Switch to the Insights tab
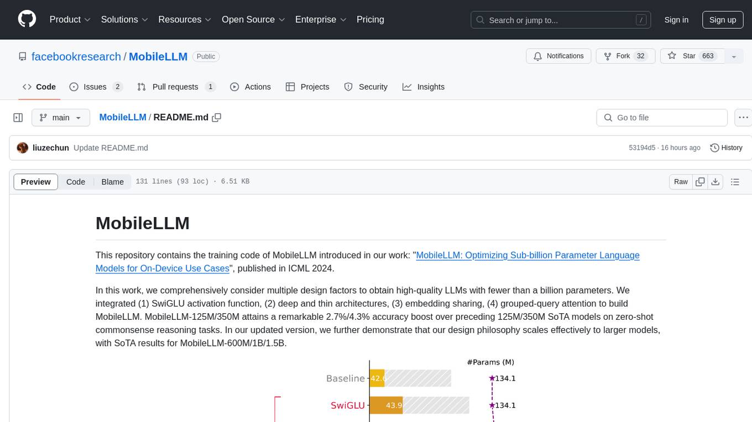Image resolution: width=752 pixels, height=422 pixels. (x=424, y=87)
